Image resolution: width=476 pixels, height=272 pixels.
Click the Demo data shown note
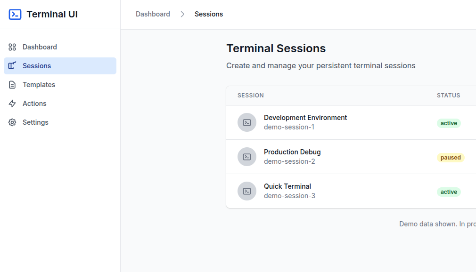click(x=437, y=224)
